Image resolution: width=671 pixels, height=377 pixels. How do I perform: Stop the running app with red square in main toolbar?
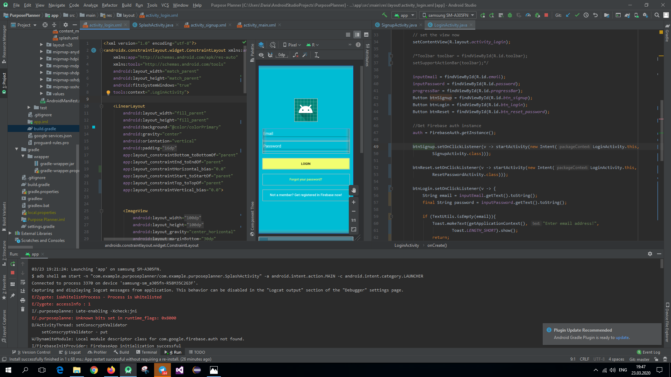546,15
